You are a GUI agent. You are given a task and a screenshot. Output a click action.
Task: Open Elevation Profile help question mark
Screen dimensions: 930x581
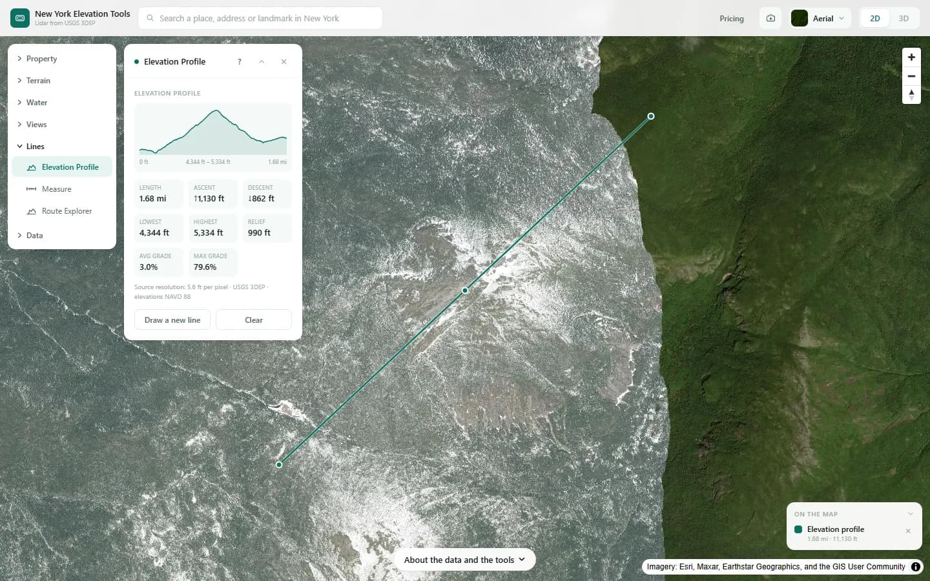[240, 62]
